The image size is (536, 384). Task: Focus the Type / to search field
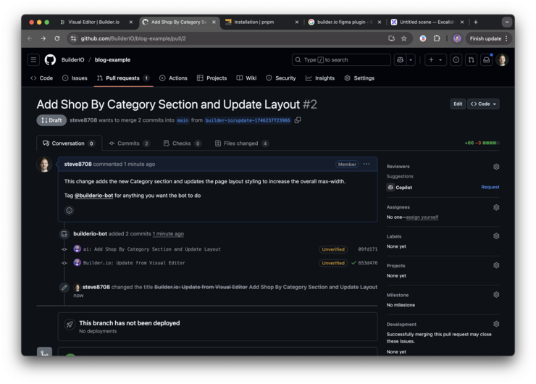point(341,60)
